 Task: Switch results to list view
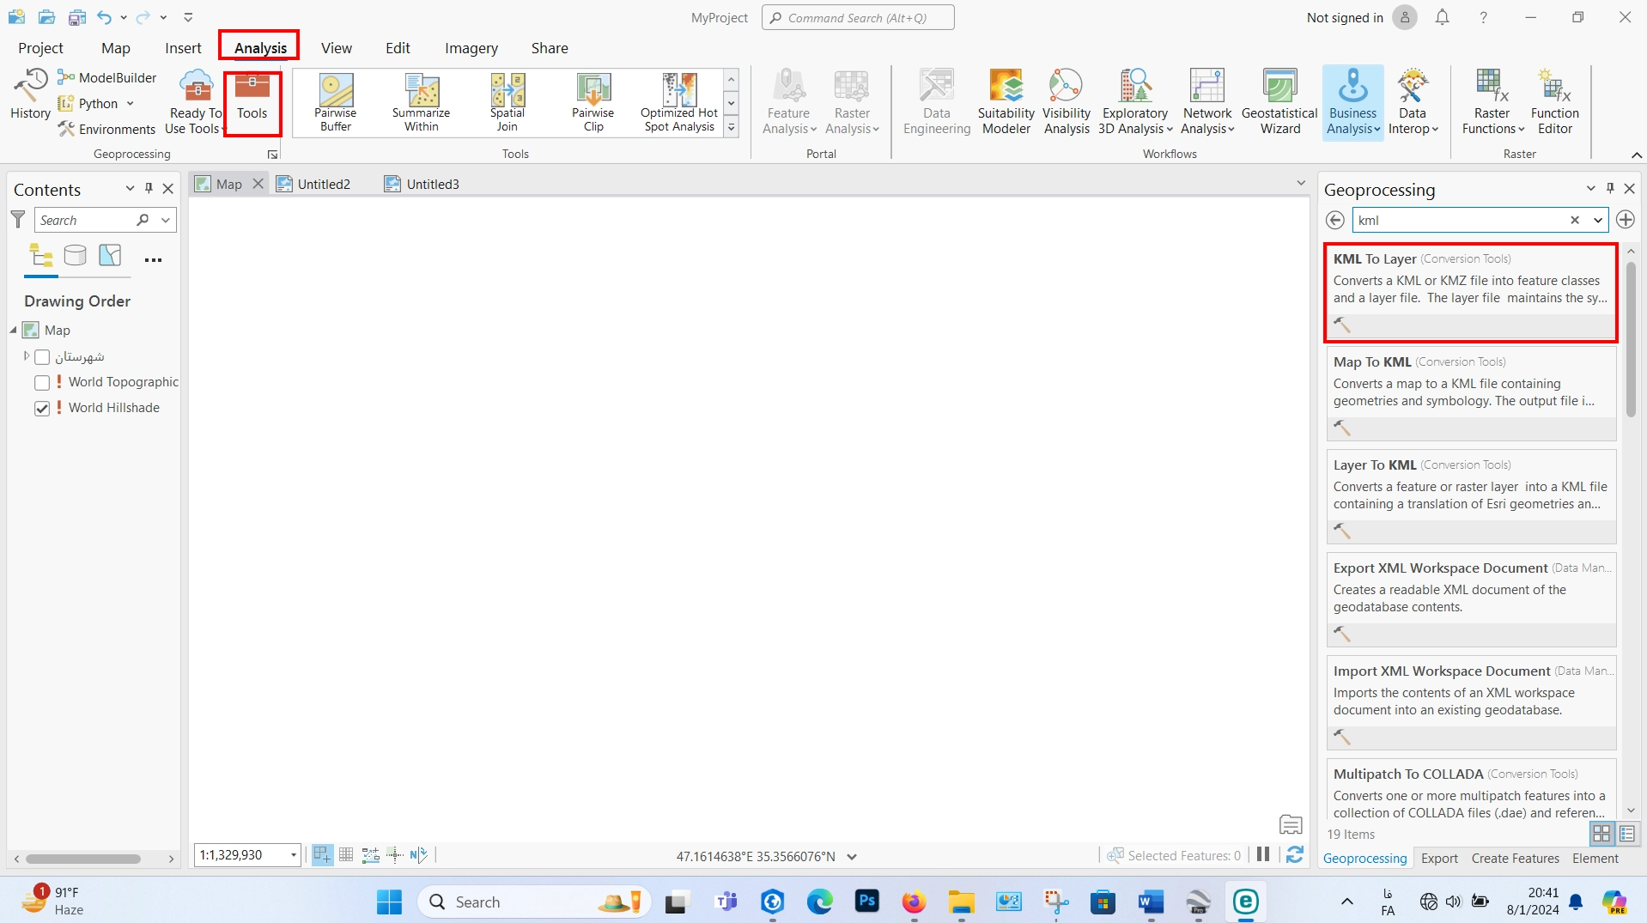(x=1626, y=834)
